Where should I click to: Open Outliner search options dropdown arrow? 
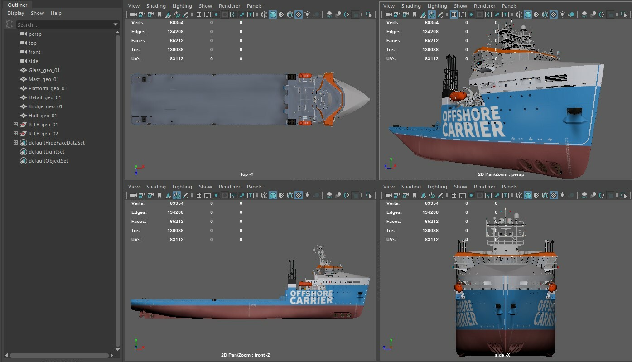click(116, 24)
